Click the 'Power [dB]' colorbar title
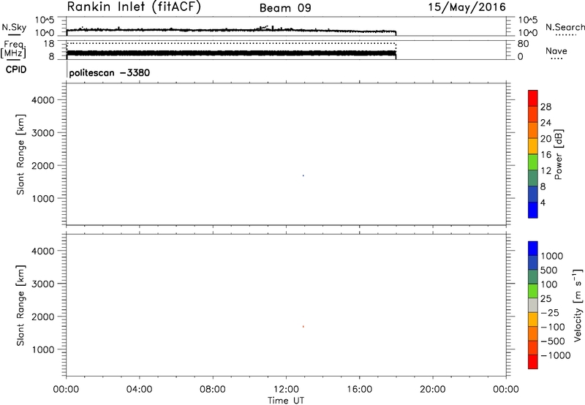 tap(559, 154)
